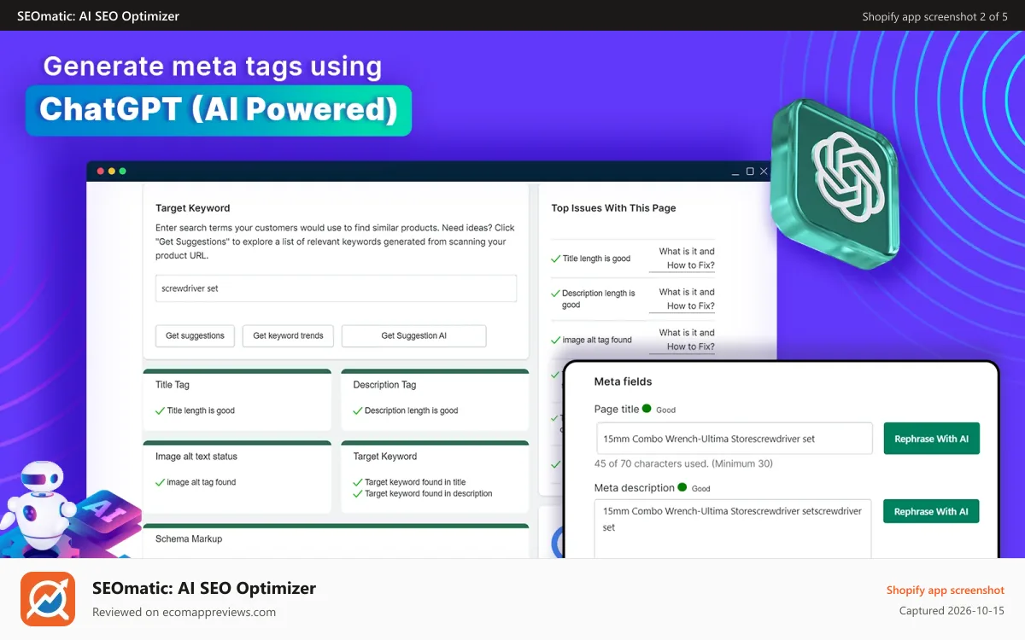Viewport: 1025px width, 640px height.
Task: Click the Meta fields heading
Action: tap(623, 381)
